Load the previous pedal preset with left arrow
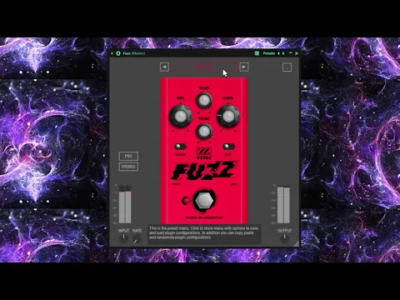This screenshot has width=400, height=300. [x=164, y=67]
